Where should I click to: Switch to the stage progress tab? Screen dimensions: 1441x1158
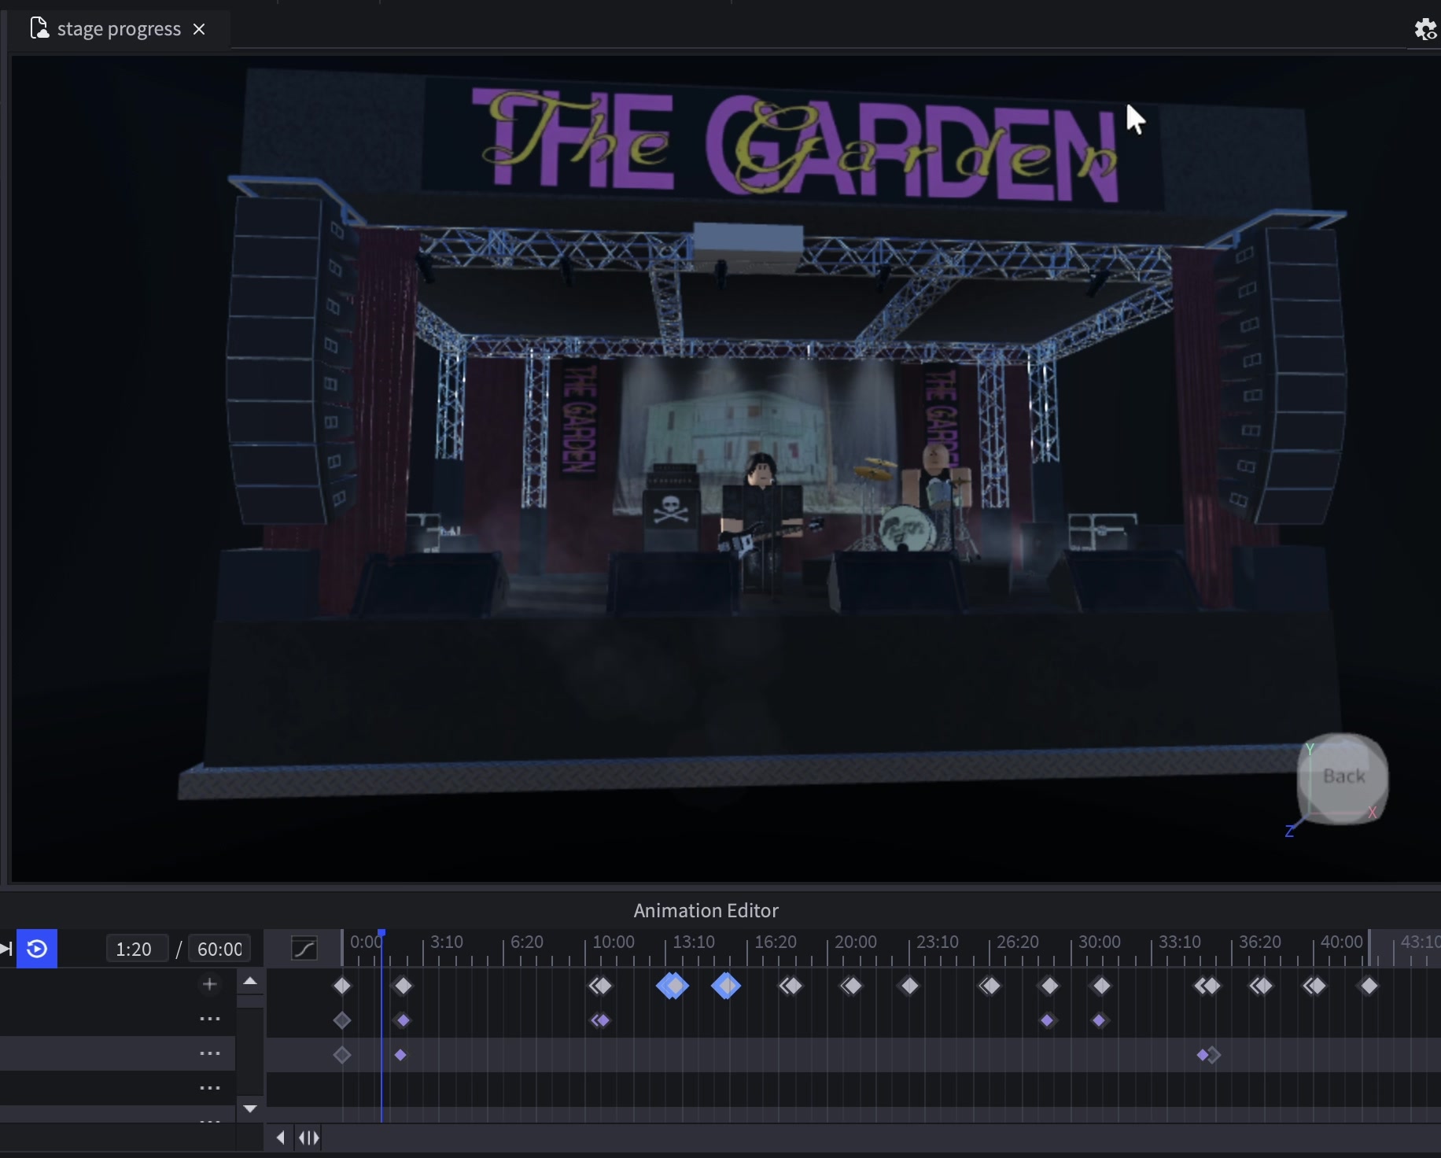coord(118,29)
